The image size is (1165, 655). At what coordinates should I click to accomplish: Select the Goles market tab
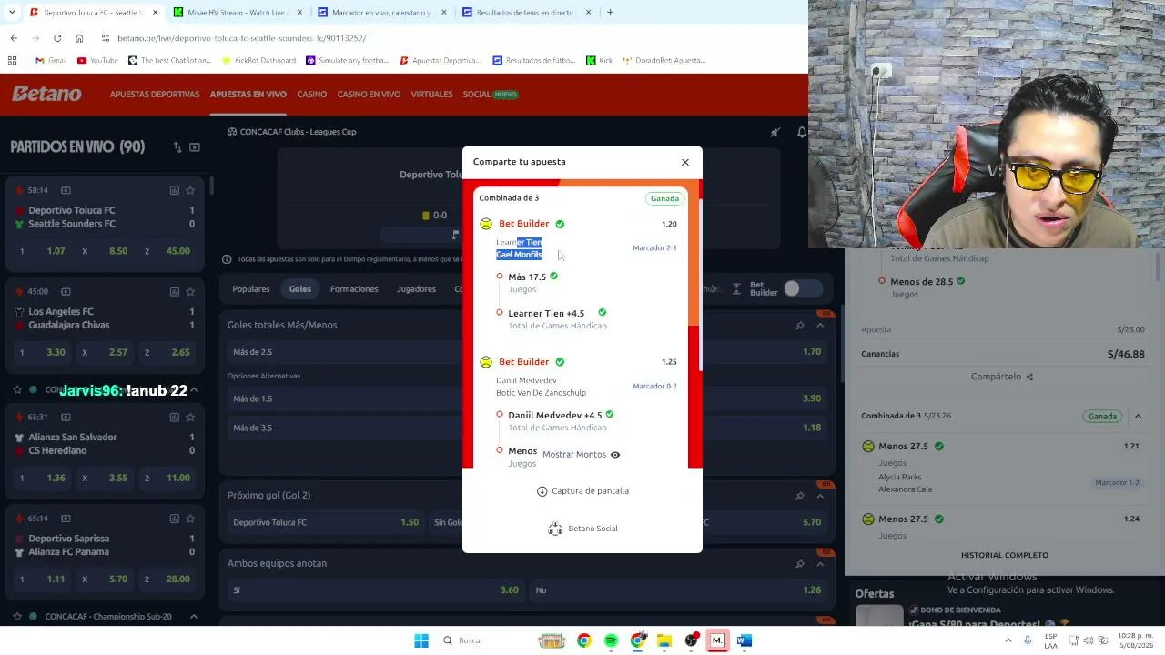point(300,289)
